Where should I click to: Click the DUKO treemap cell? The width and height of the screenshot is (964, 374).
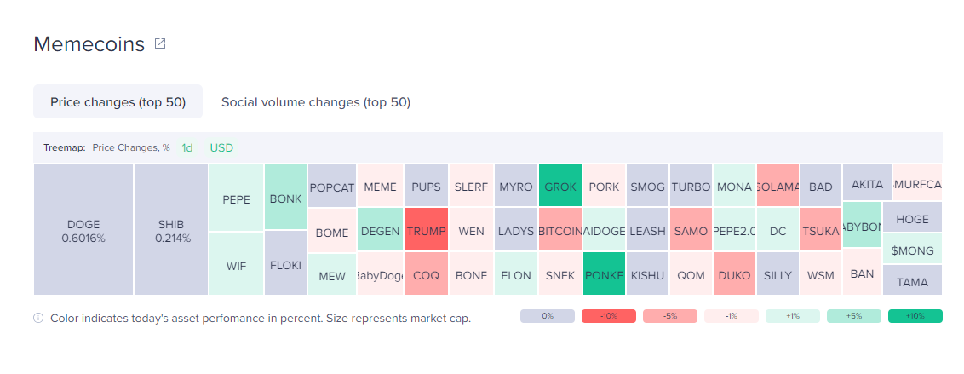734,273
